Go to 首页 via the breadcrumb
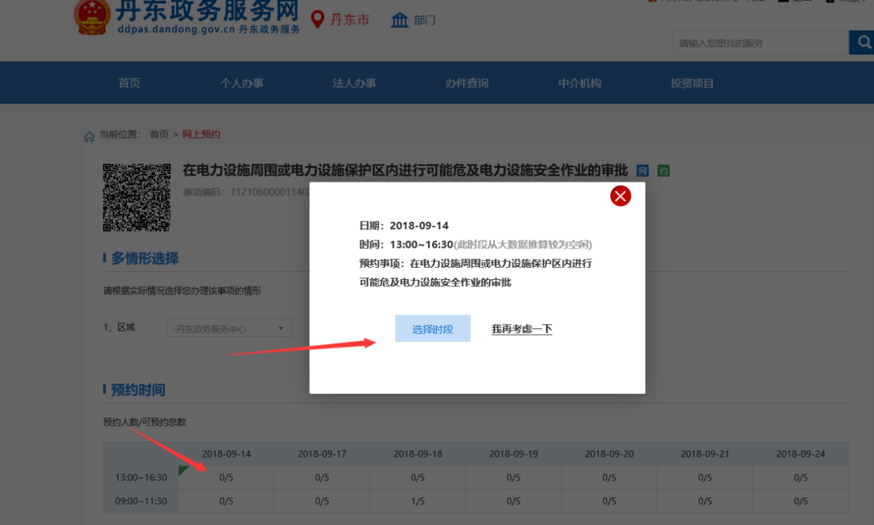 click(x=159, y=134)
